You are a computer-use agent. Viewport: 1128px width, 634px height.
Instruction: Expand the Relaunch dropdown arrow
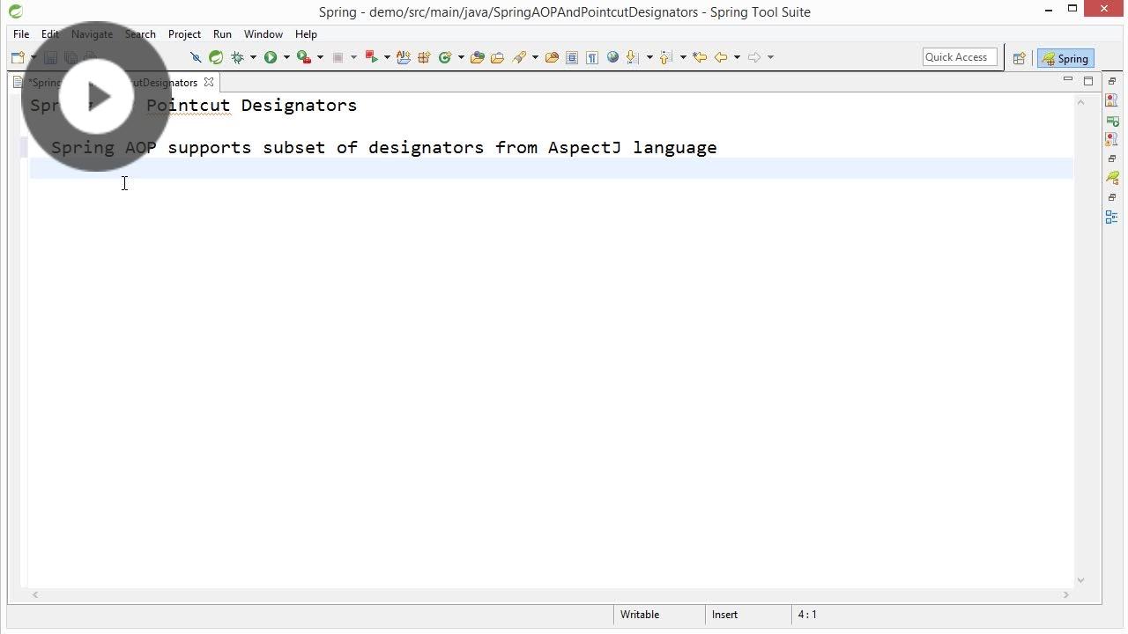pyautogui.click(x=387, y=57)
